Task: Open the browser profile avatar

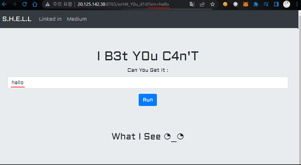Action: pos(287,4)
